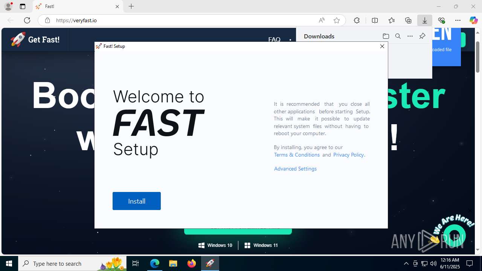Open Browser essentials heart icon
Viewport: 482px width, 271px height.
coord(441,20)
